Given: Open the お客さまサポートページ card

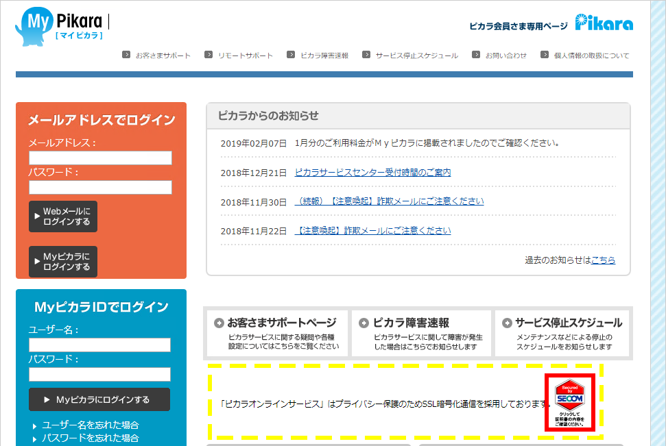Looking at the screenshot, I should tap(277, 333).
